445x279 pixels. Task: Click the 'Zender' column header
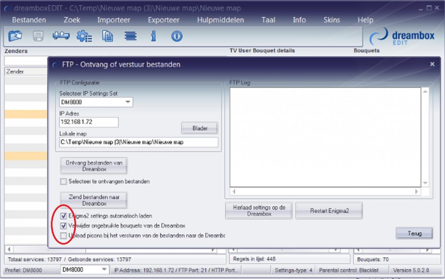pos(26,71)
